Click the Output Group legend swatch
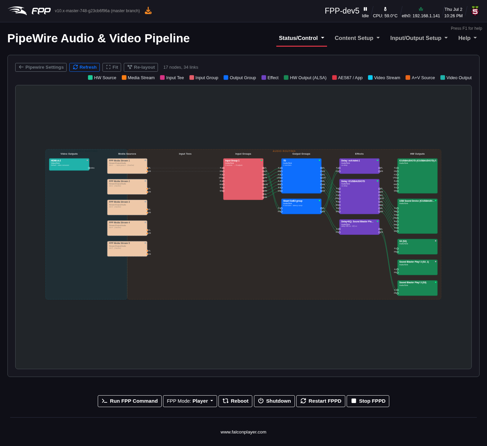The height and width of the screenshot is (446, 487). click(x=226, y=77)
